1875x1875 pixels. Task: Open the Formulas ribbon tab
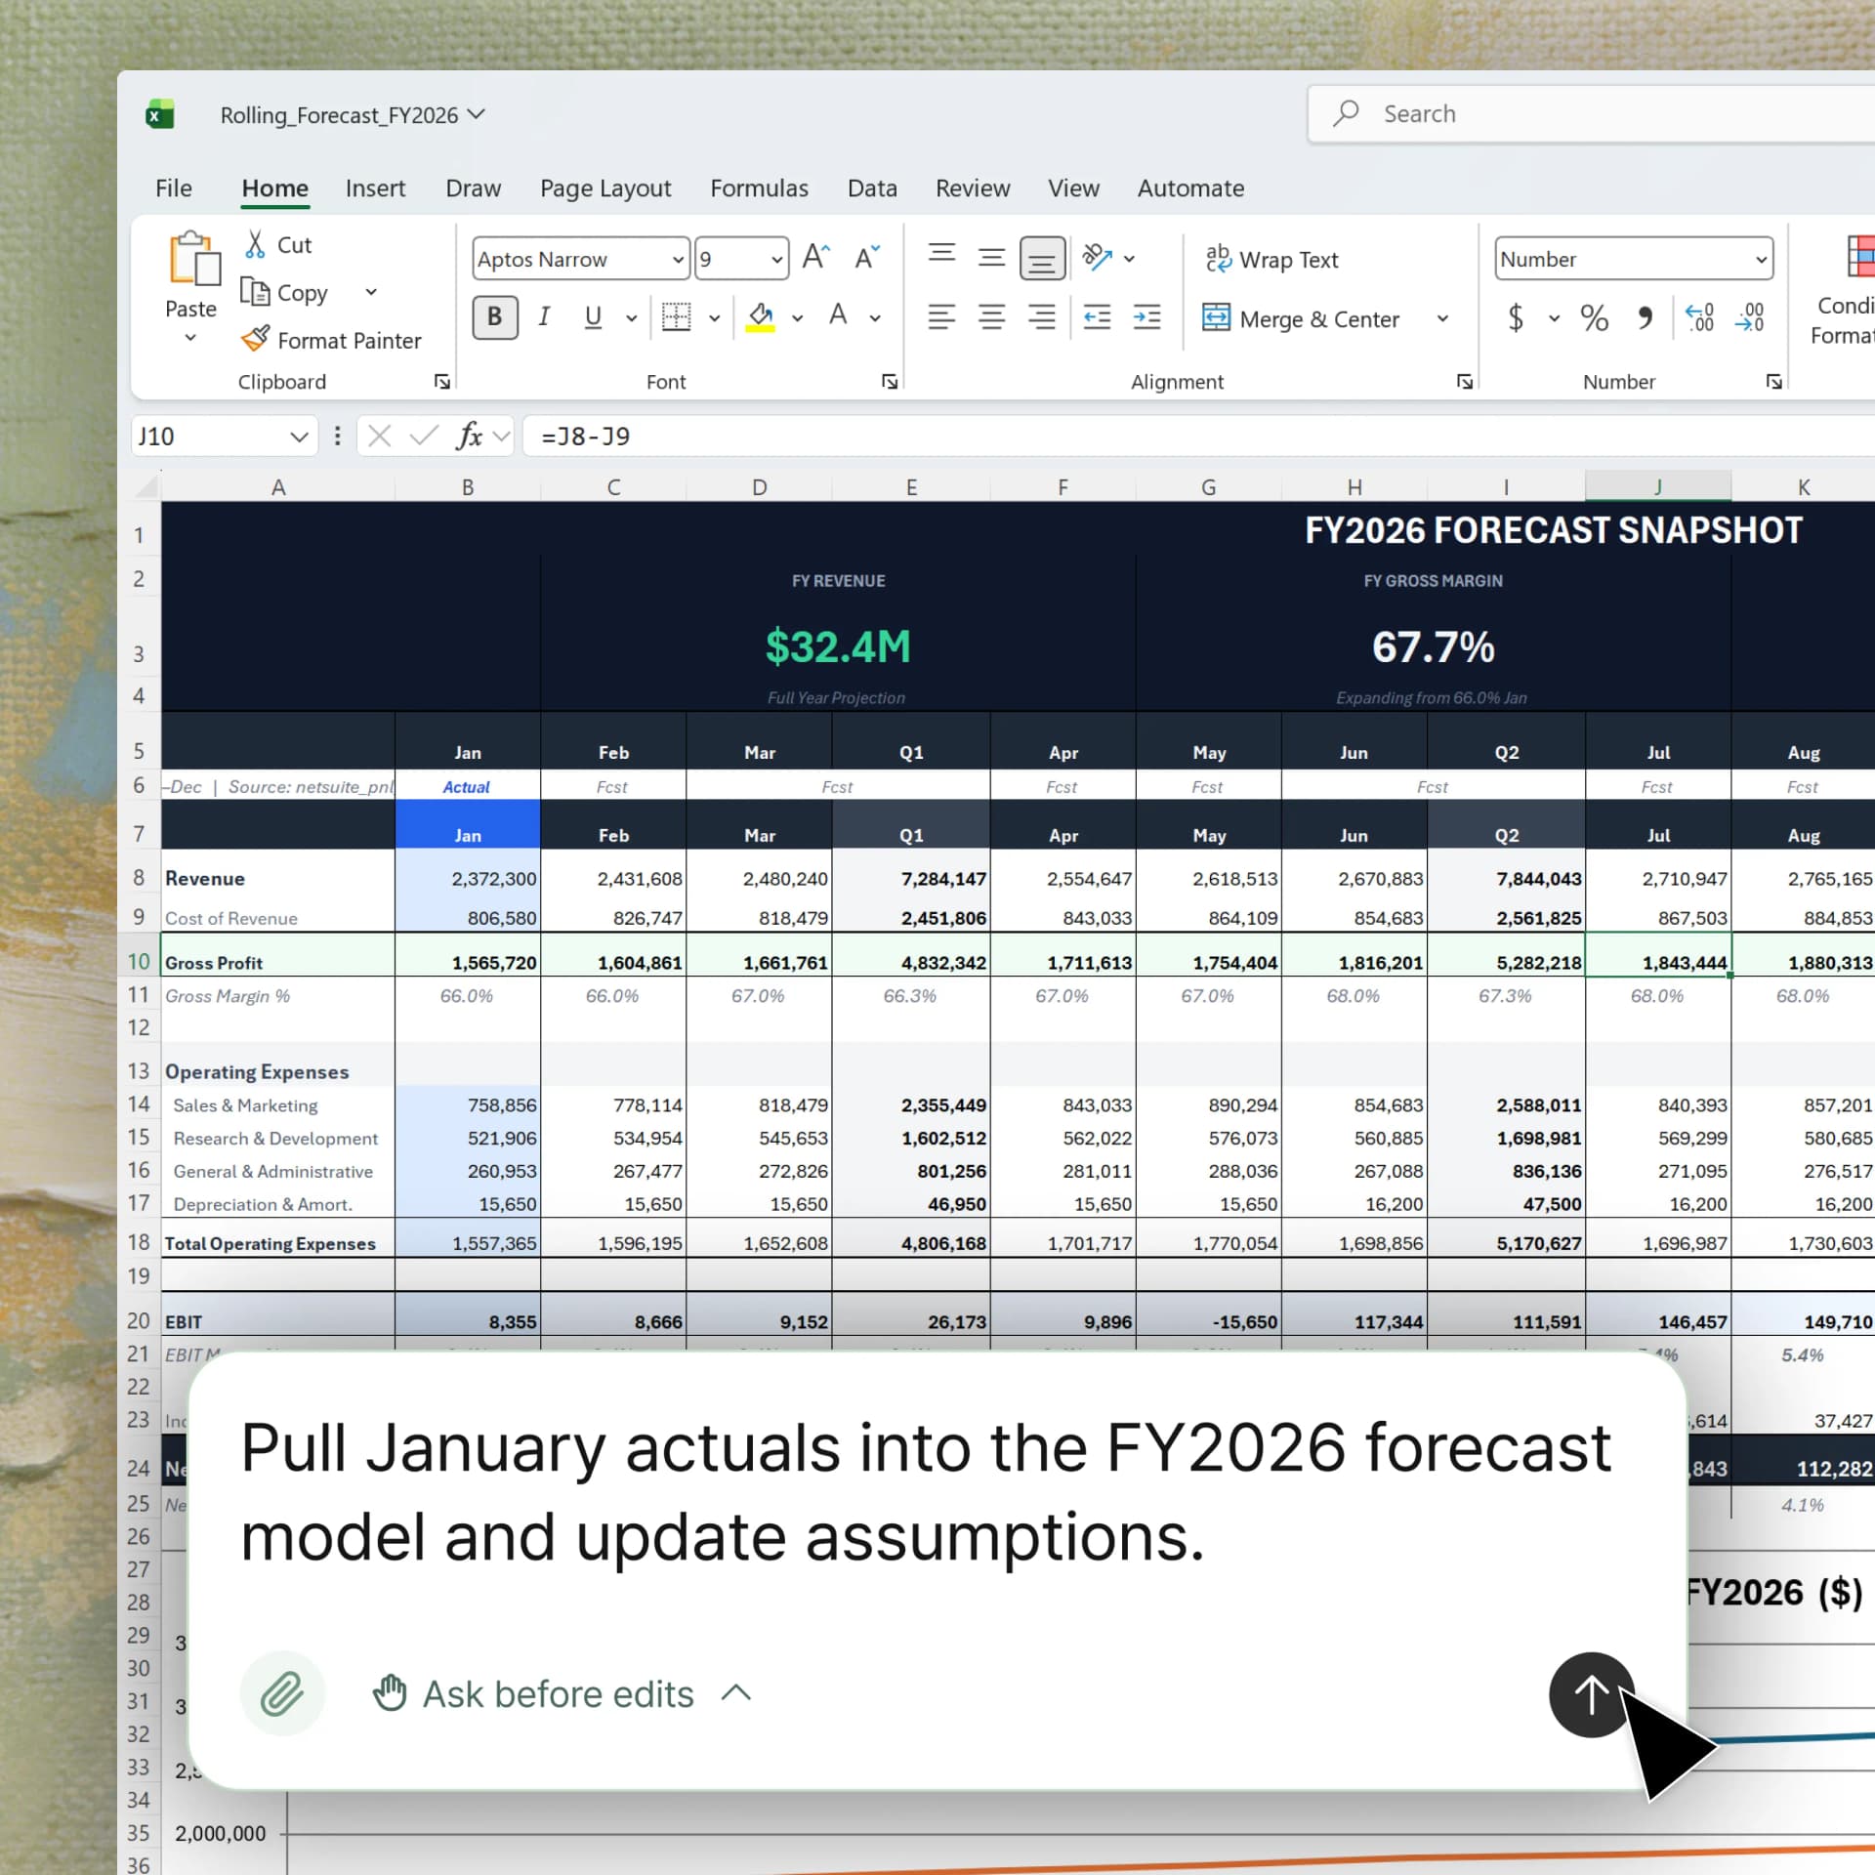pyautogui.click(x=759, y=188)
